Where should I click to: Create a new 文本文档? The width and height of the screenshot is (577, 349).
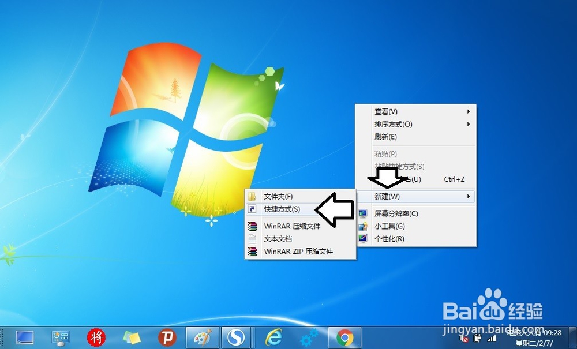300,239
